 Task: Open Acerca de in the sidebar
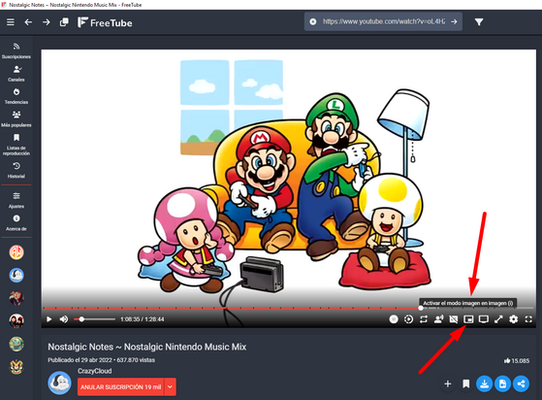(16, 223)
